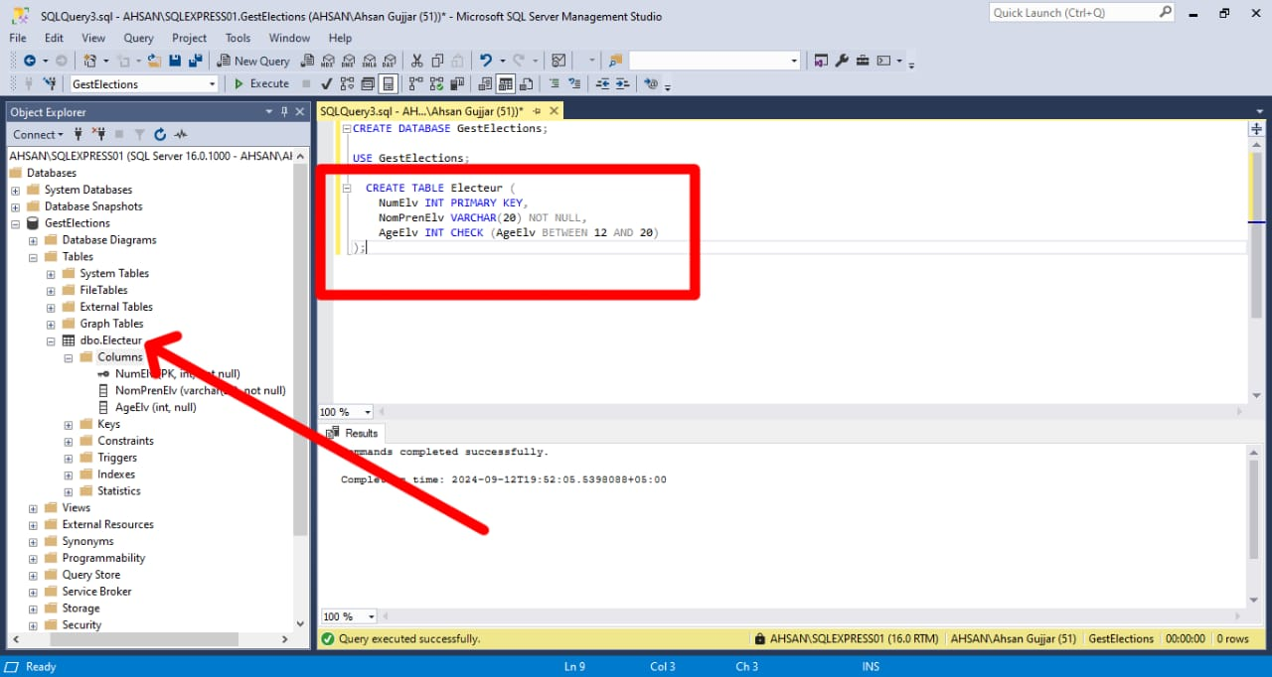
Task: Click the find-in-files search combo box
Action: 715,61
